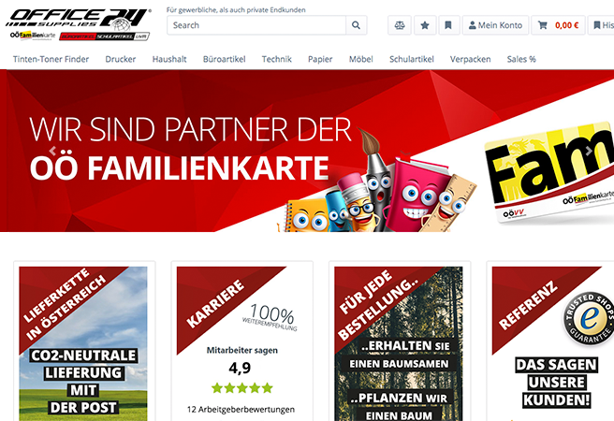The width and height of the screenshot is (614, 421).
Task: Click the yellow Familienkarte card image
Action: pyautogui.click(x=549, y=172)
